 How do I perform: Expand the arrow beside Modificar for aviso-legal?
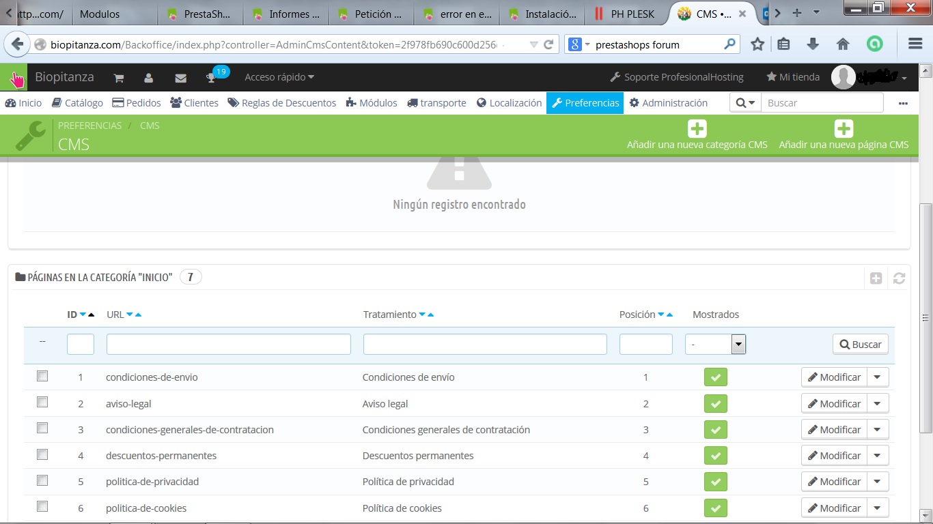(878, 404)
